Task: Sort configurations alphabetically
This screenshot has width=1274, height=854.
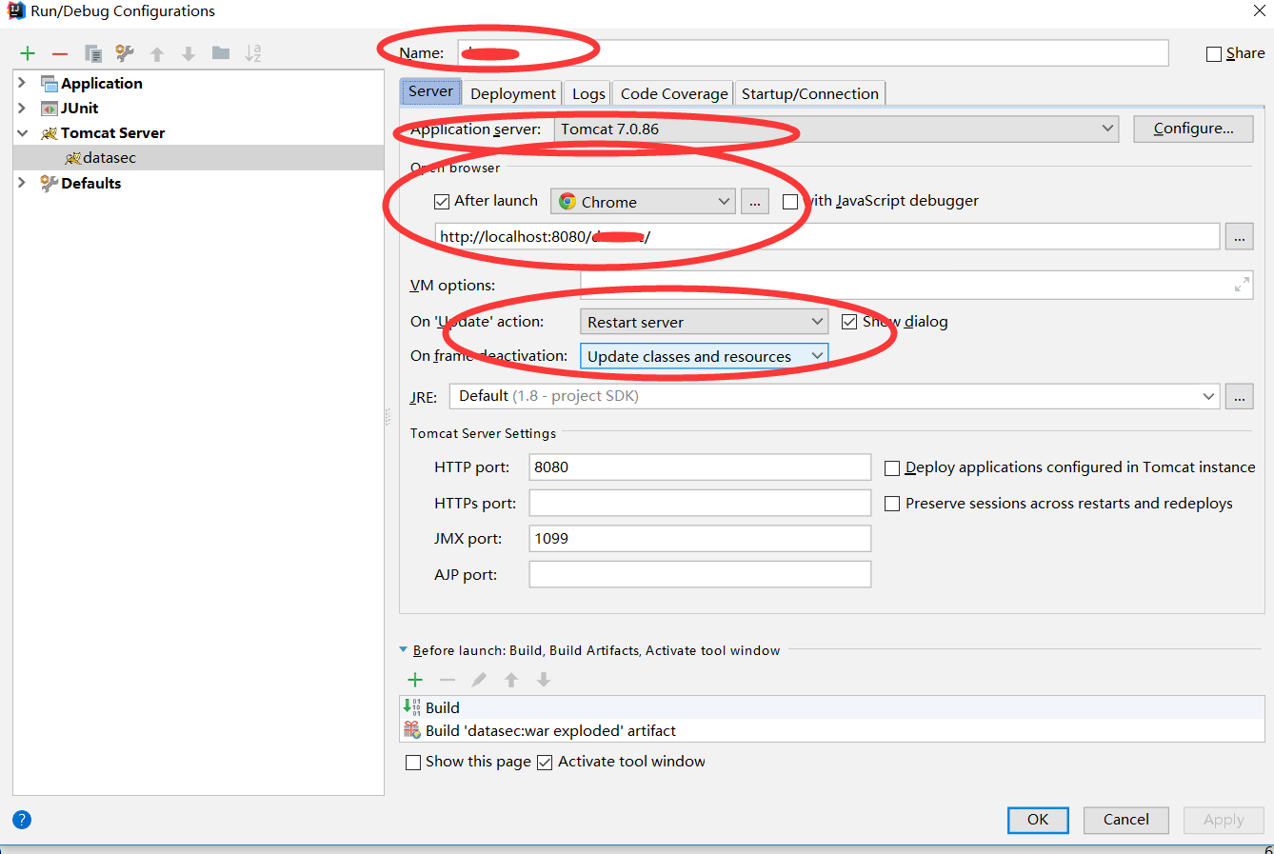Action: coord(252,52)
